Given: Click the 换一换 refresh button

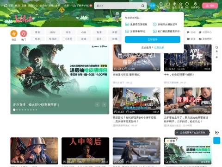Looking at the screenshot, I should coord(216,52).
